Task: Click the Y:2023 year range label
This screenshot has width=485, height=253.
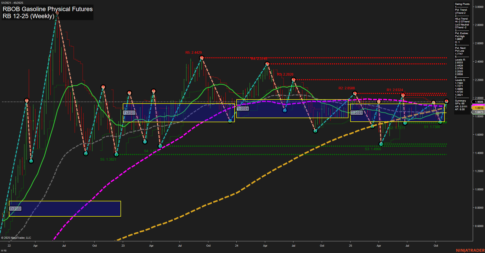Action: pyautogui.click(x=129, y=112)
